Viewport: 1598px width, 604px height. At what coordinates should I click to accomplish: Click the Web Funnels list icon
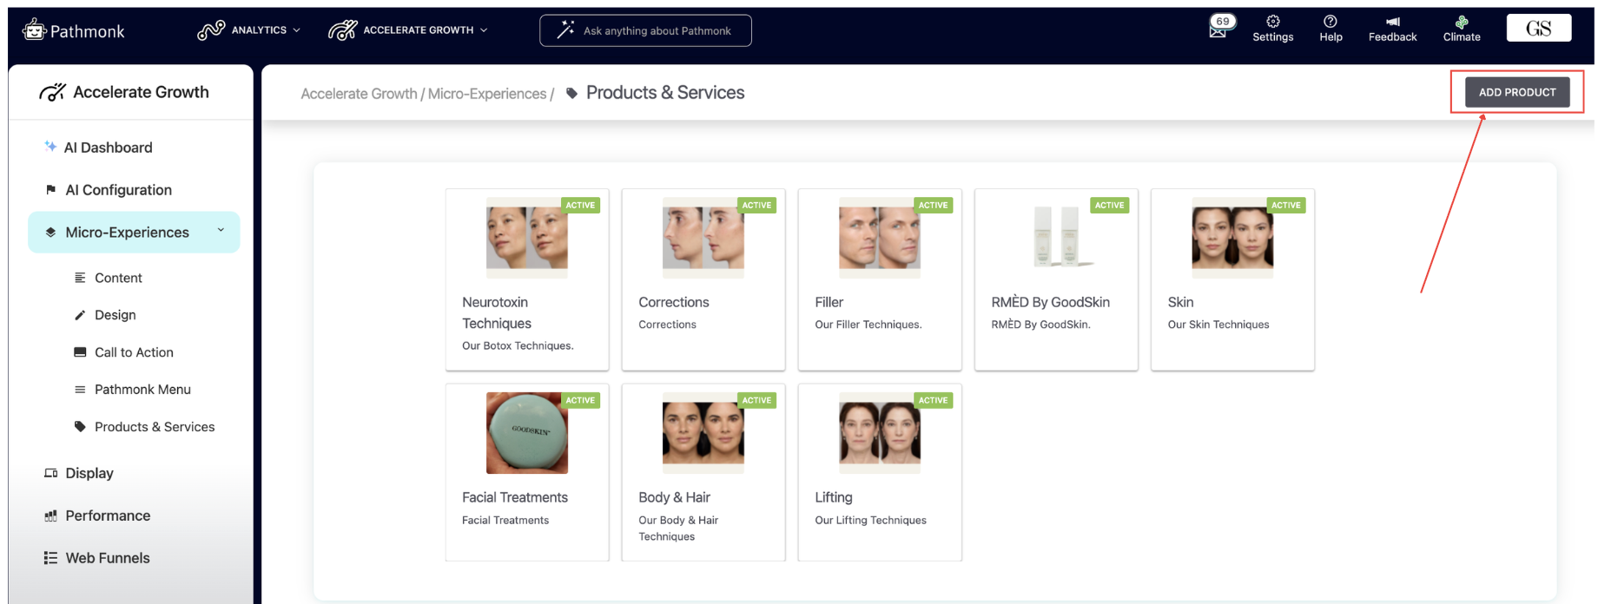point(50,558)
